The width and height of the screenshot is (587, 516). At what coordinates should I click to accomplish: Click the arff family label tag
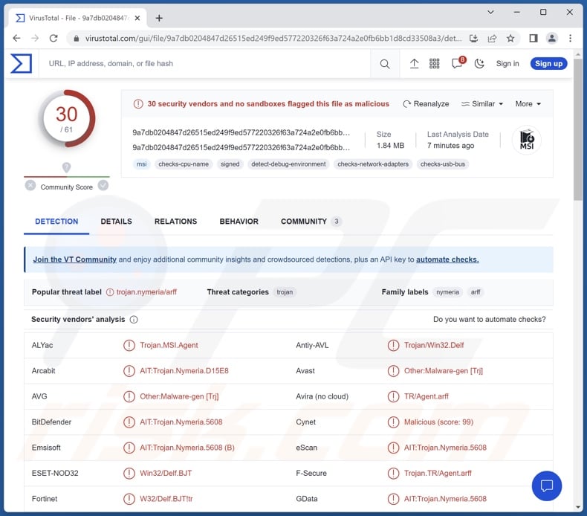click(475, 292)
